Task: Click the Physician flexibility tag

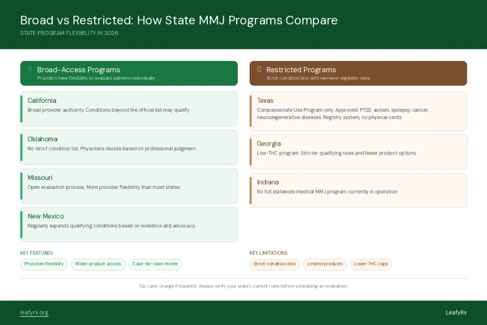Action: [x=44, y=264]
